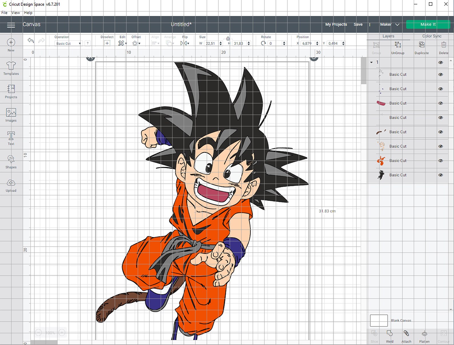Click the Redo arrow
The height and width of the screenshot is (345, 454).
(x=41, y=41)
